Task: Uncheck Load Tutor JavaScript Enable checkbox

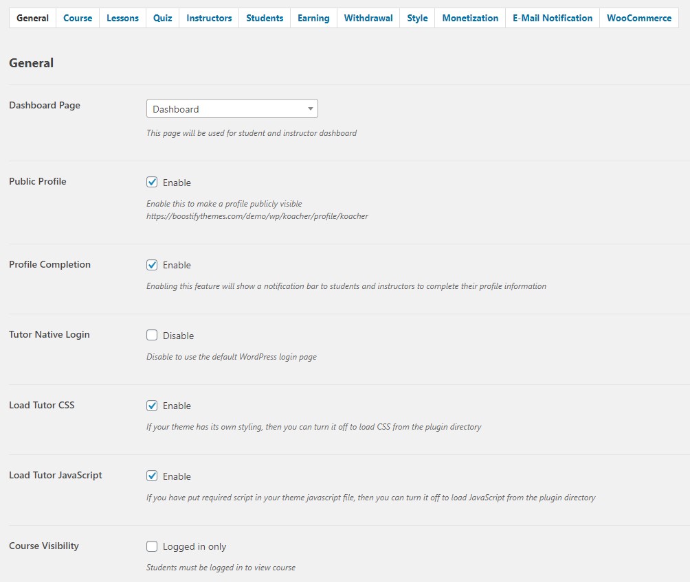Action: (152, 476)
